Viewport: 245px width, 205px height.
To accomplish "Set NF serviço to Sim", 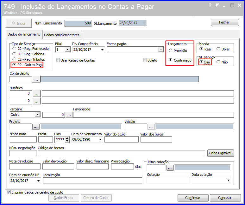I will coord(201,62).
